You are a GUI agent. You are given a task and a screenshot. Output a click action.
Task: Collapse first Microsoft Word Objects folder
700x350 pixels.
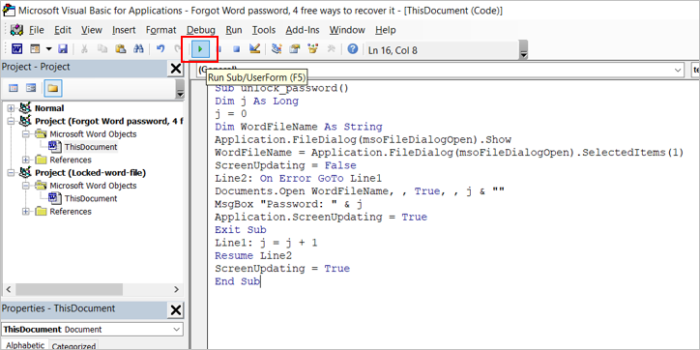pos(26,134)
